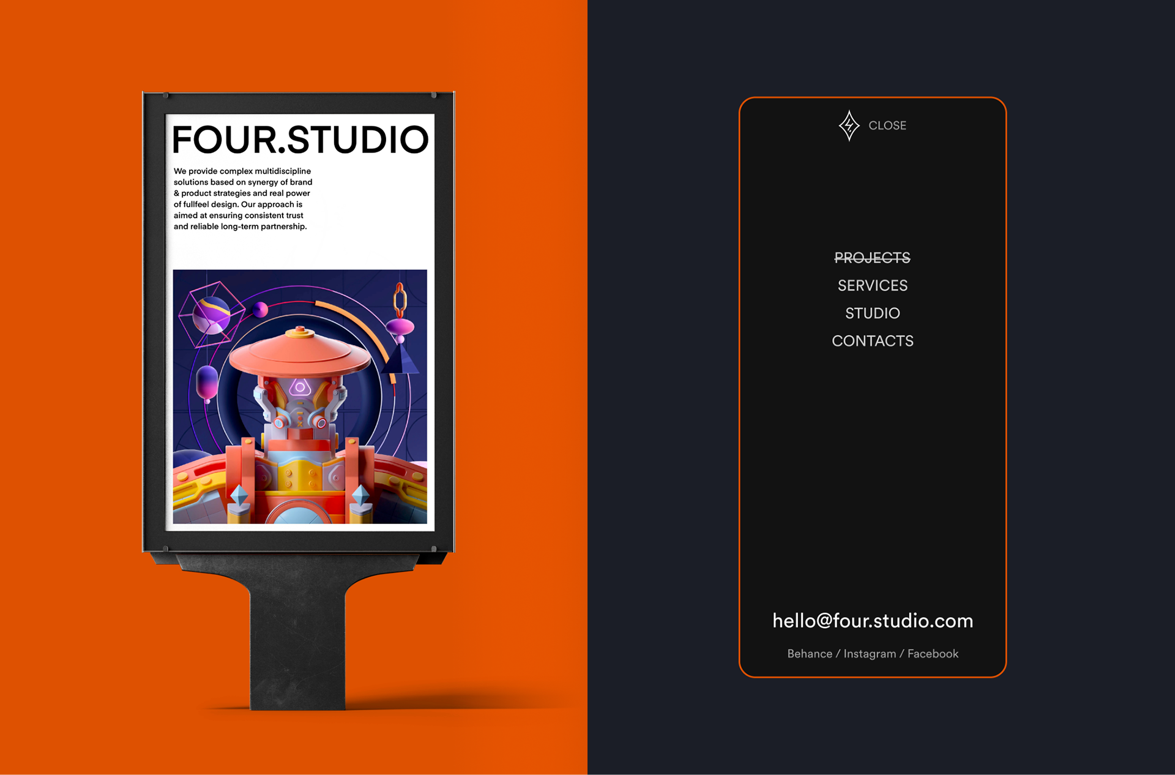Screen dimensions: 1175x775
Task: Visit the Instagram social link
Action: click(x=869, y=654)
